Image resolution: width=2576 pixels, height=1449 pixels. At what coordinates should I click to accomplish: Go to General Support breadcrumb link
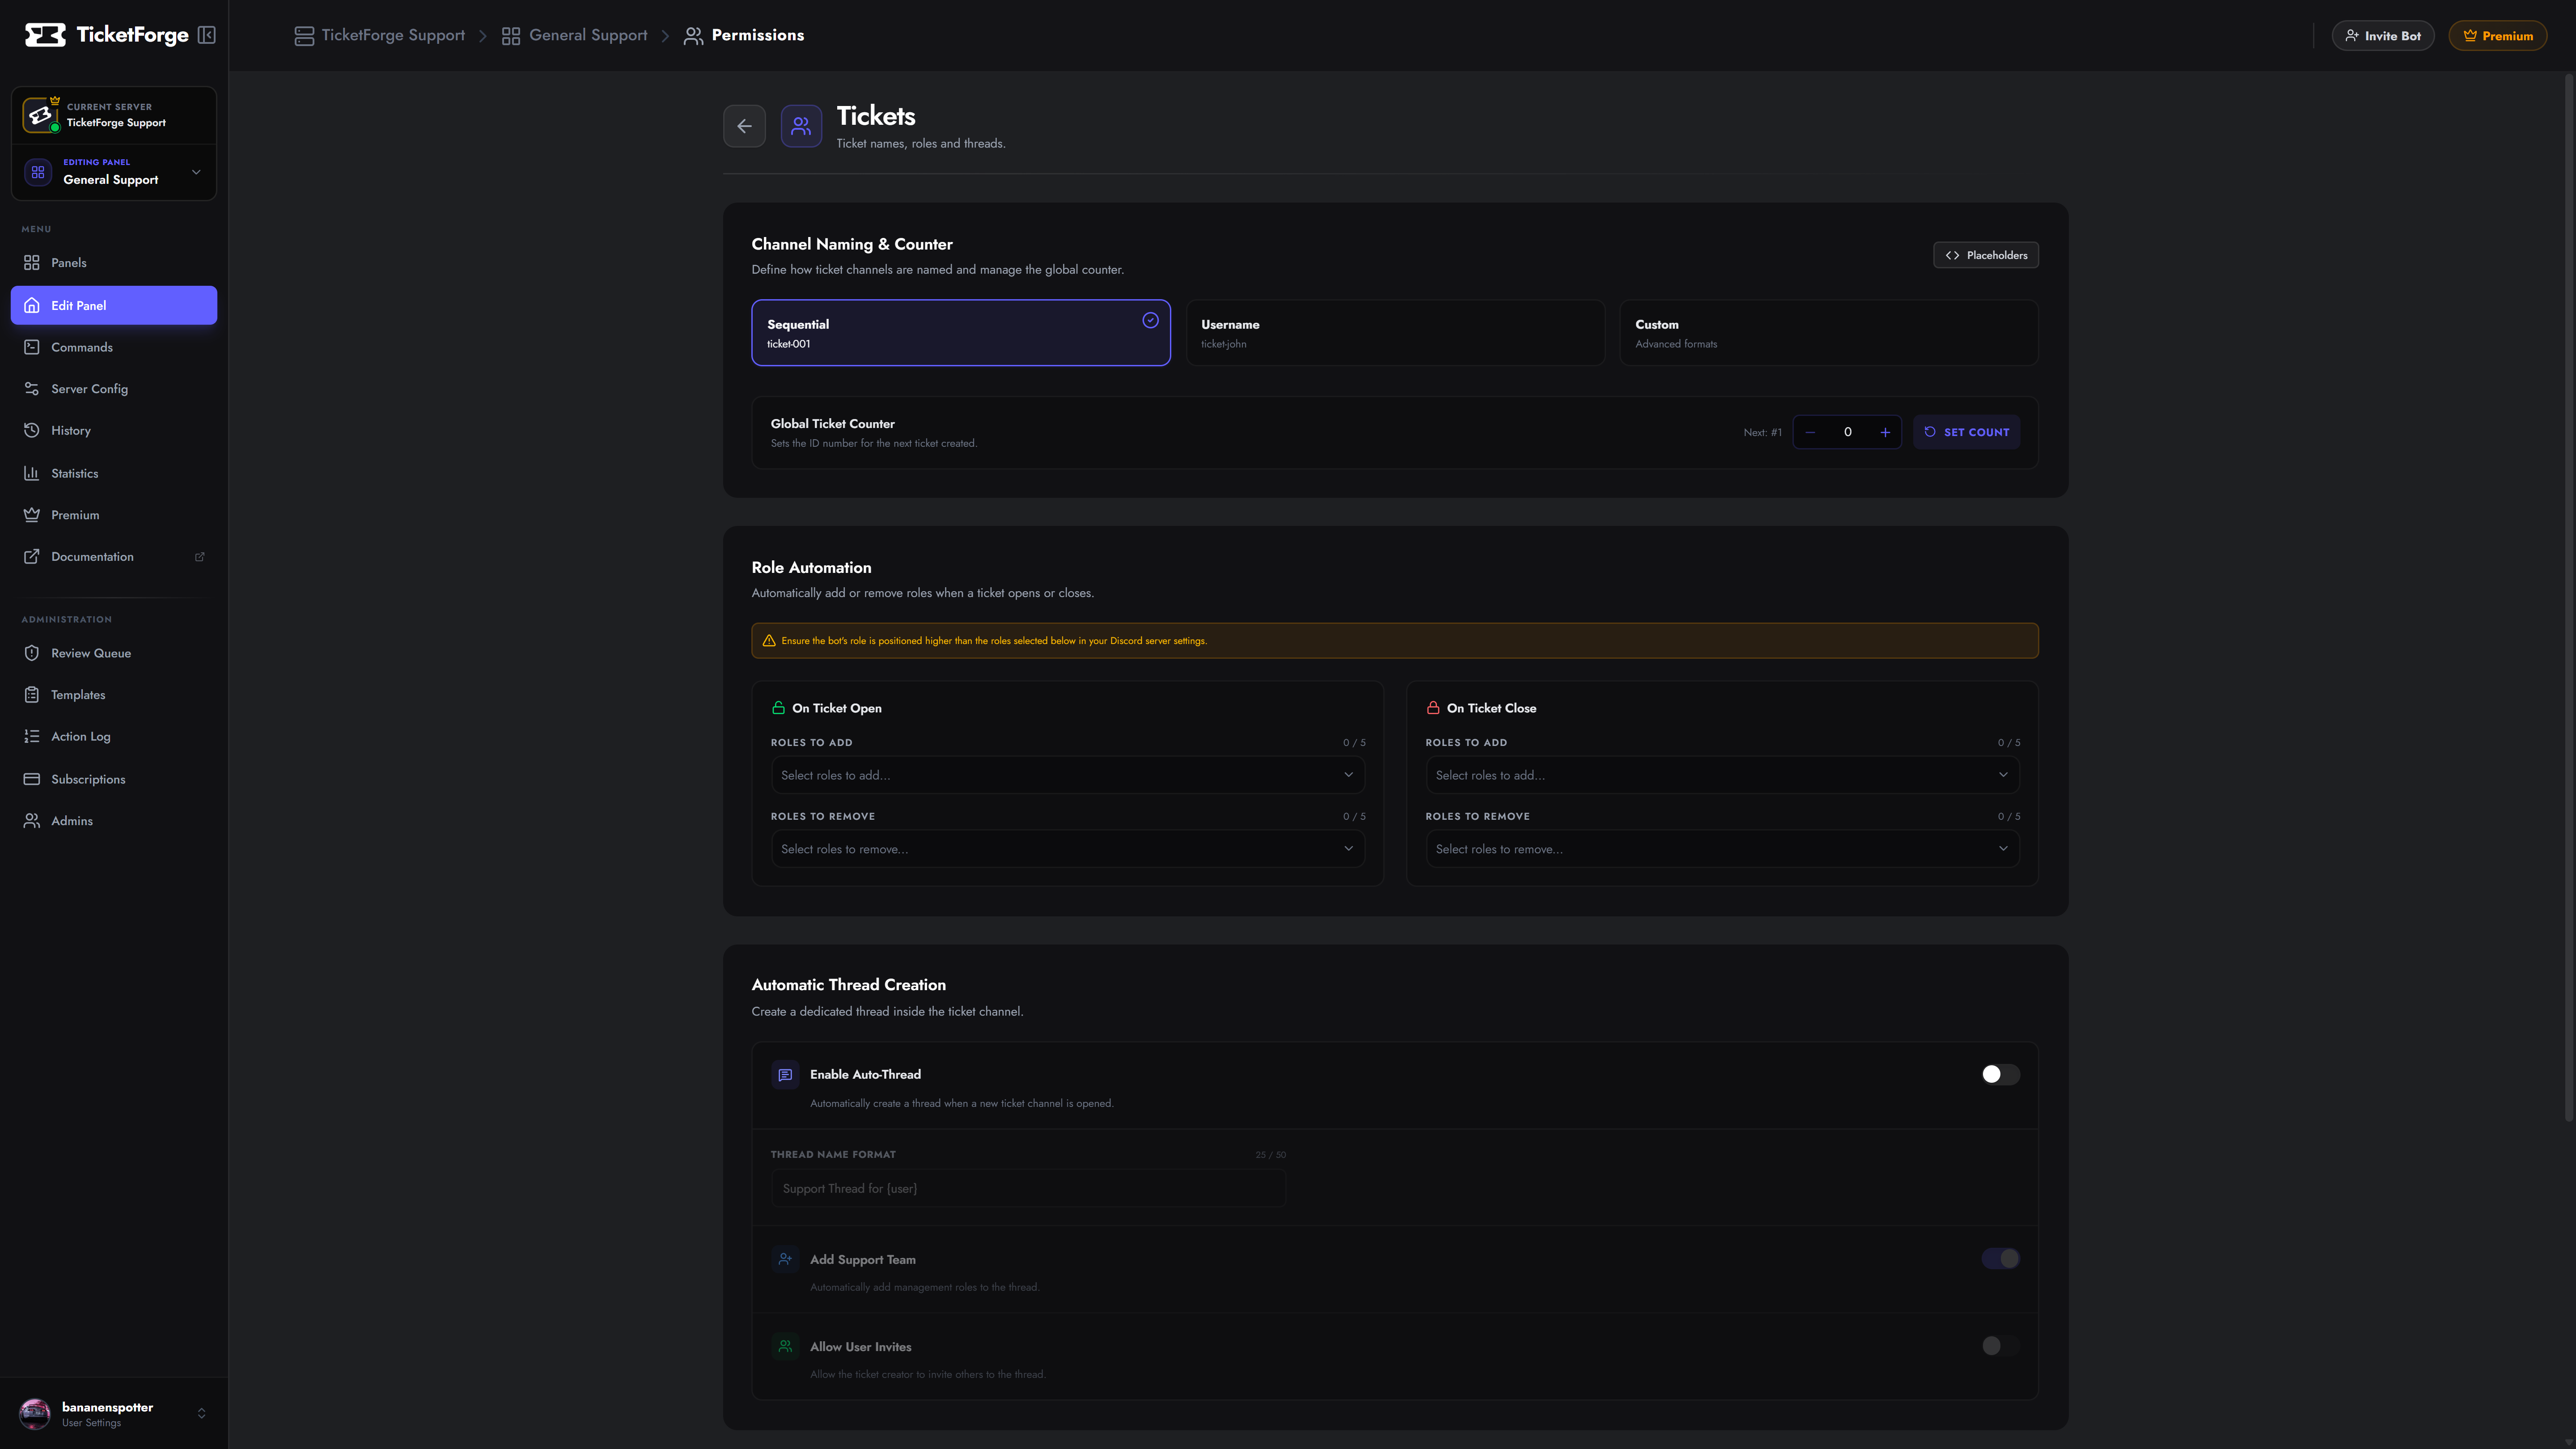(x=575, y=35)
